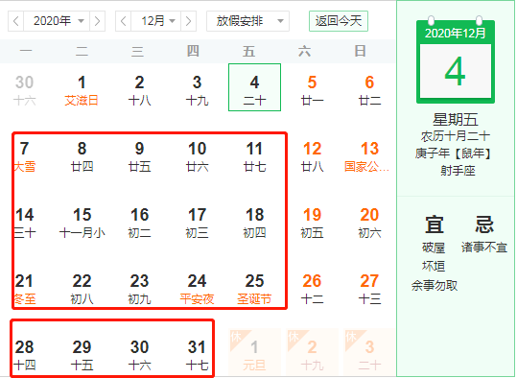
Task: Select December 20 初六 date
Action: 369,224
